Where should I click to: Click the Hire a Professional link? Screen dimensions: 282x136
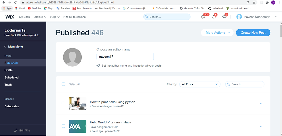click(75, 17)
